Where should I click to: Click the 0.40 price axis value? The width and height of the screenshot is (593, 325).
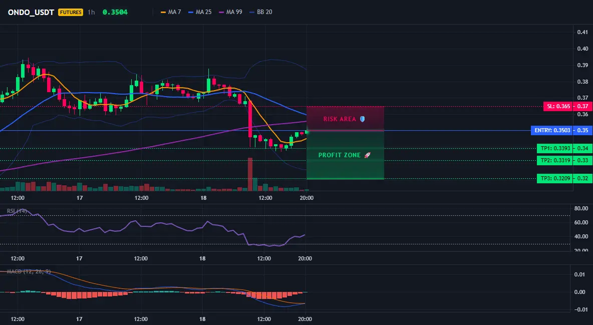click(583, 49)
